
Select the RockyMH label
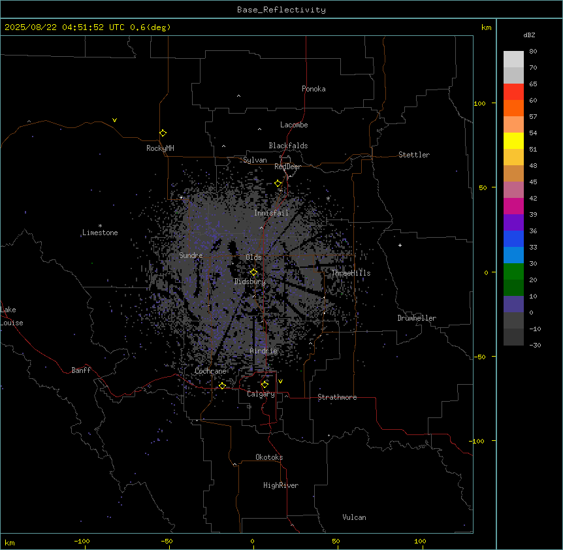coord(160,148)
